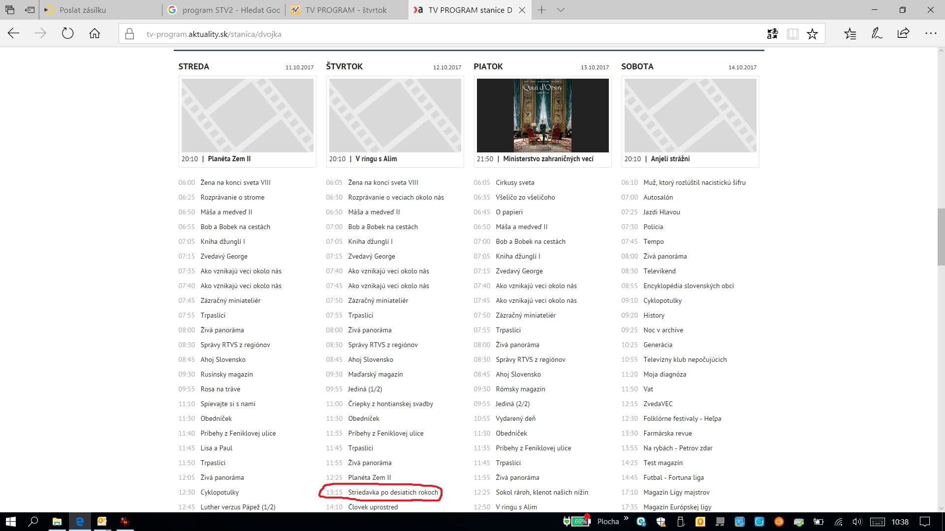Open Muž, ktorý rozlúštil nacistickú šifru
The width and height of the screenshot is (945, 531).
coord(694,182)
